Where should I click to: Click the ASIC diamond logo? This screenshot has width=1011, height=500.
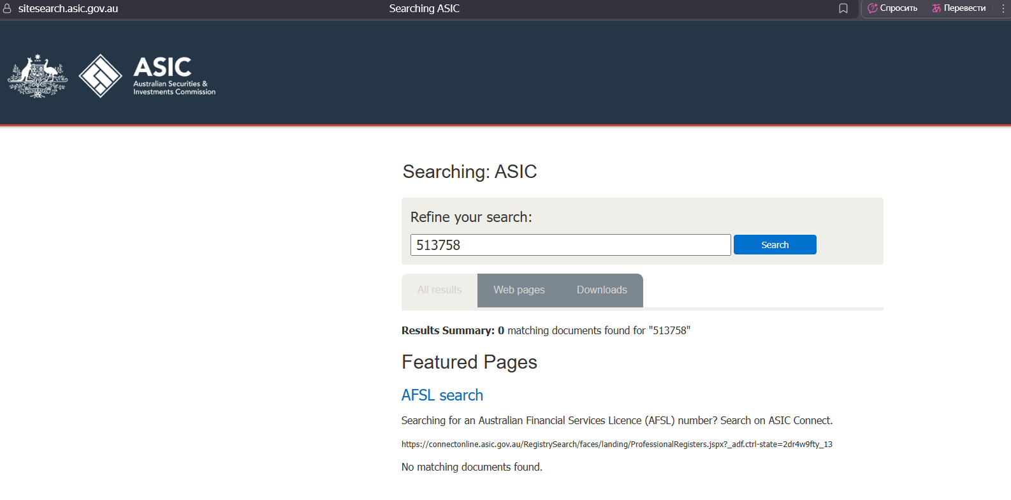(100, 76)
